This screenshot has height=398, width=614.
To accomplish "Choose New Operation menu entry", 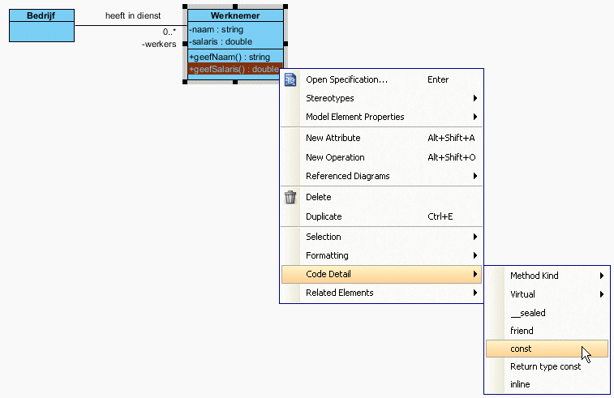I will 335,157.
